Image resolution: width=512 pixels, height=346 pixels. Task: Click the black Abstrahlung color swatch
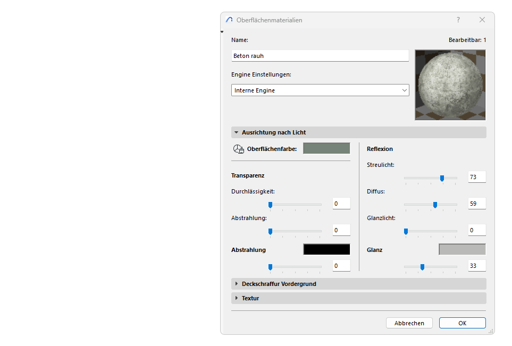(326, 249)
